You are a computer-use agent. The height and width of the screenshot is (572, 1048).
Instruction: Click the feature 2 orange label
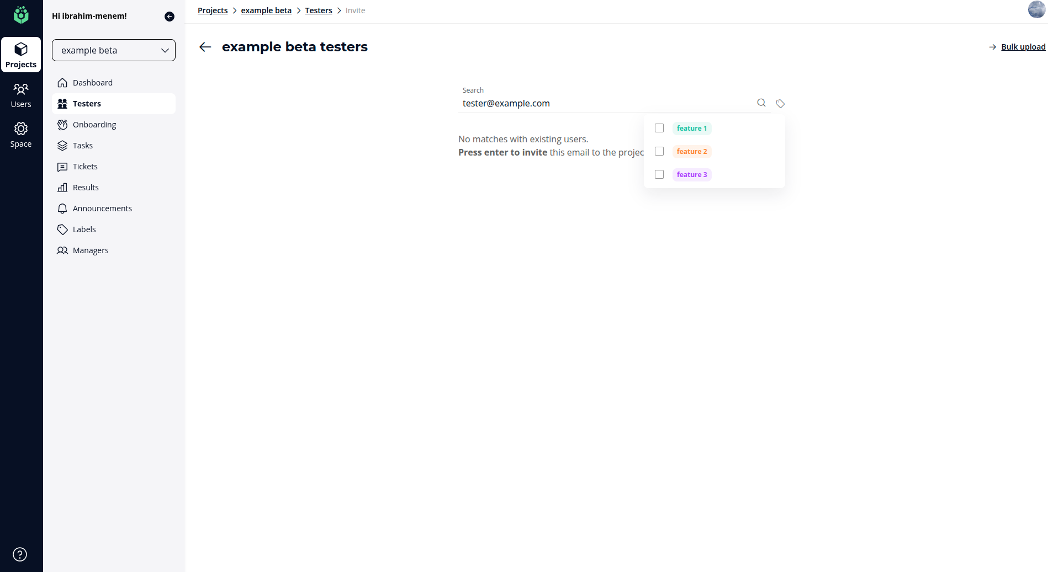coord(692,151)
